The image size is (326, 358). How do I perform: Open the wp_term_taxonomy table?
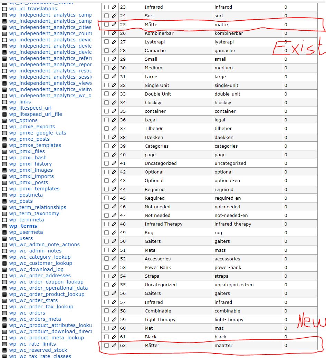[34, 213]
